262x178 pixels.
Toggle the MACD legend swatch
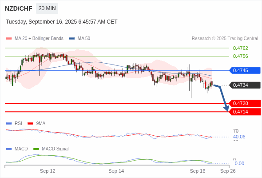(x=9, y=149)
